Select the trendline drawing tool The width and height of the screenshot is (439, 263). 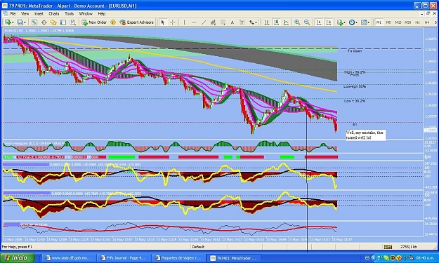coord(204,22)
